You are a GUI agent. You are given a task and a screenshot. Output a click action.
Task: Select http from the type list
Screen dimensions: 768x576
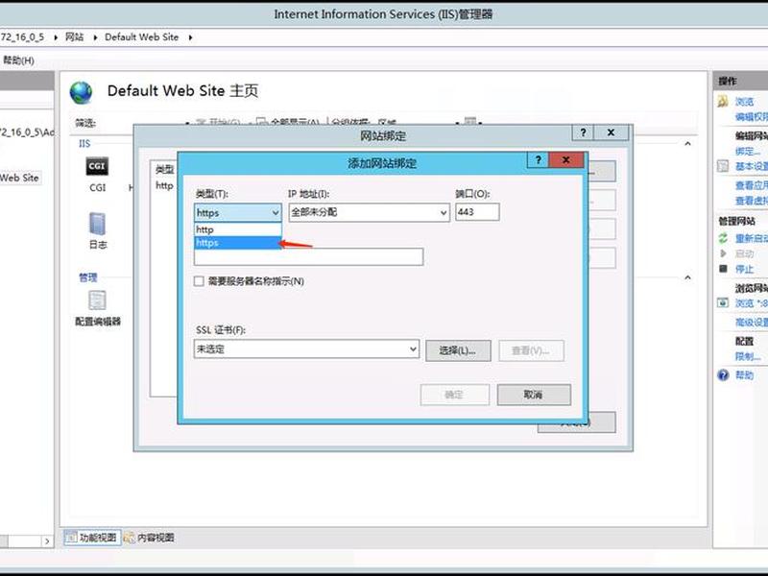click(237, 229)
